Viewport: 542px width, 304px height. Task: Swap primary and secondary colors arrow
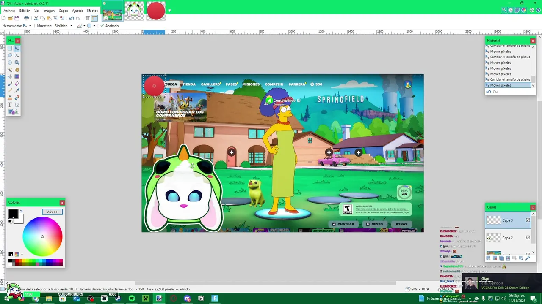coord(21,211)
